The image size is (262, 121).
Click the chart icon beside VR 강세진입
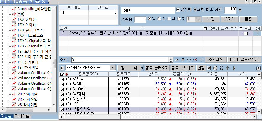tap(14, 99)
